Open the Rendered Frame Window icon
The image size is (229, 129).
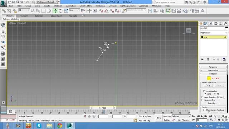click(197, 11)
